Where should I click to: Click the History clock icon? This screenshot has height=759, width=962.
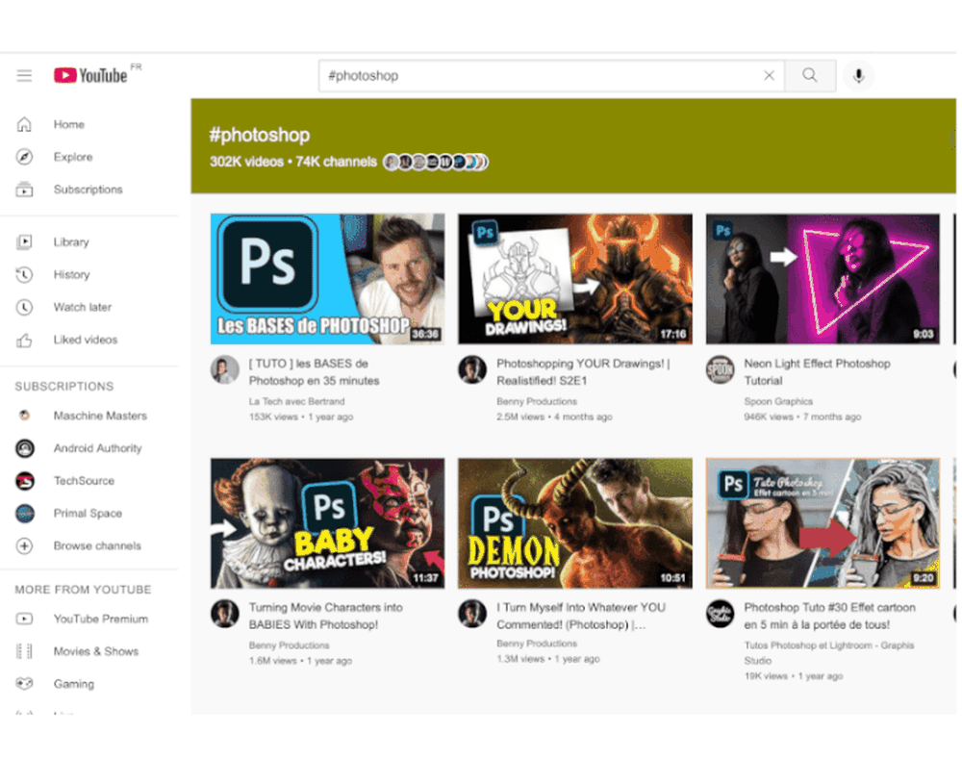click(x=25, y=275)
